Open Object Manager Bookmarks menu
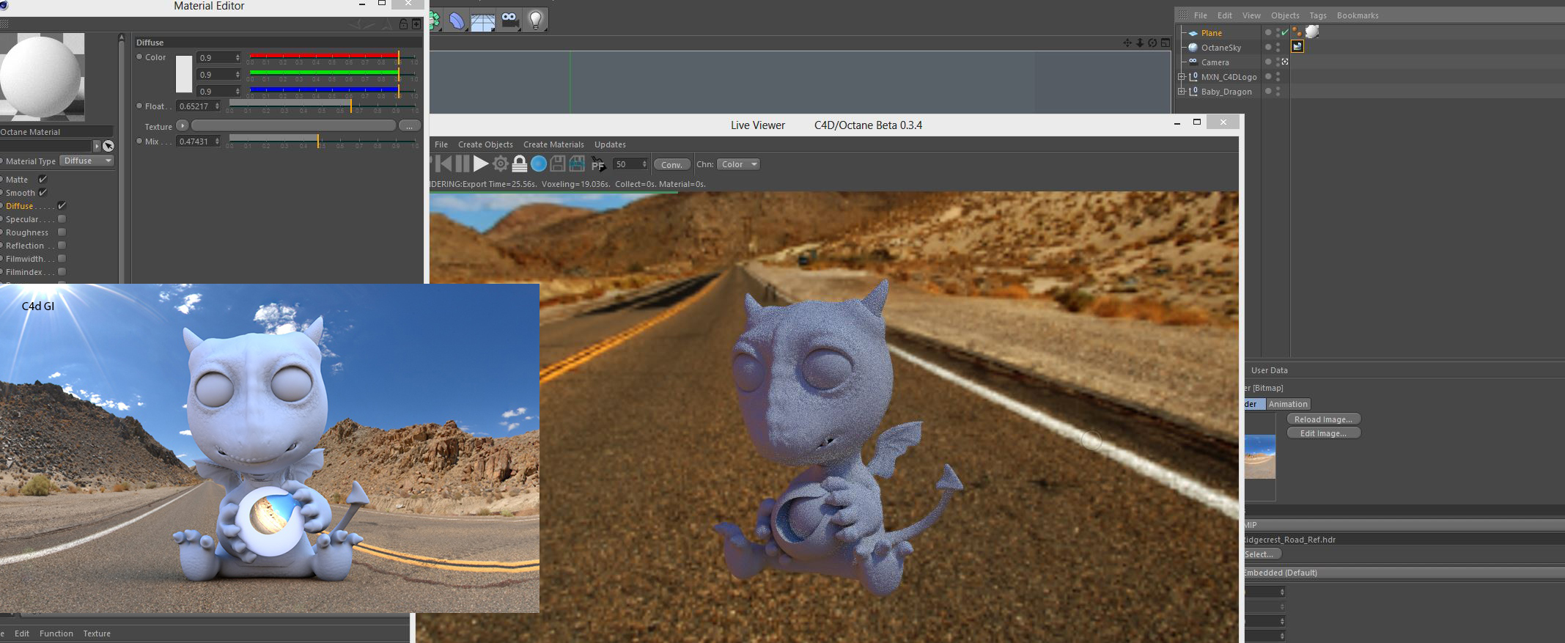This screenshot has height=643, width=1565. pos(1358,15)
